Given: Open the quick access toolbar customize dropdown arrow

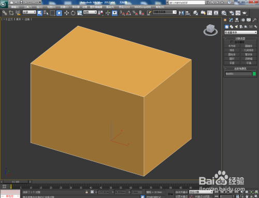Looking at the screenshot, I should tap(40, 3).
